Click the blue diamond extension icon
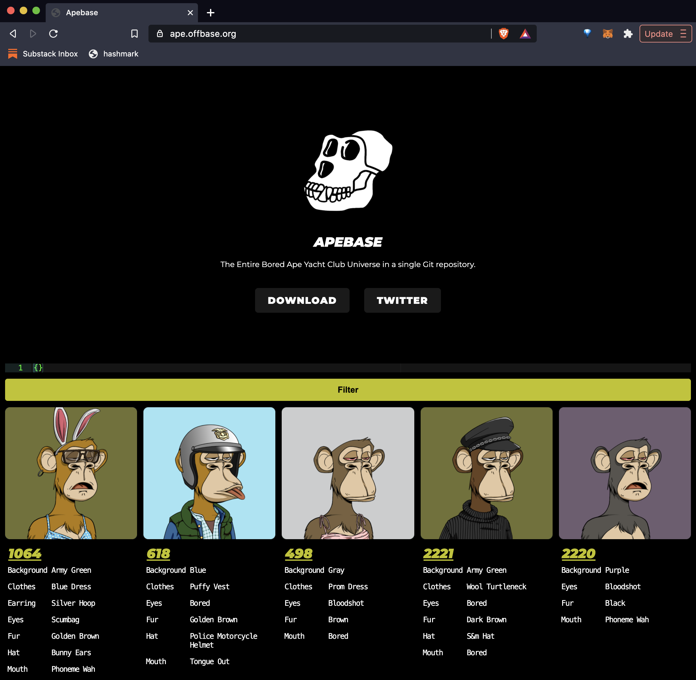The image size is (696, 680). click(587, 33)
